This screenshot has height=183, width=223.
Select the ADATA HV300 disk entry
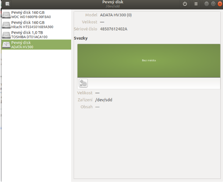click(36, 45)
